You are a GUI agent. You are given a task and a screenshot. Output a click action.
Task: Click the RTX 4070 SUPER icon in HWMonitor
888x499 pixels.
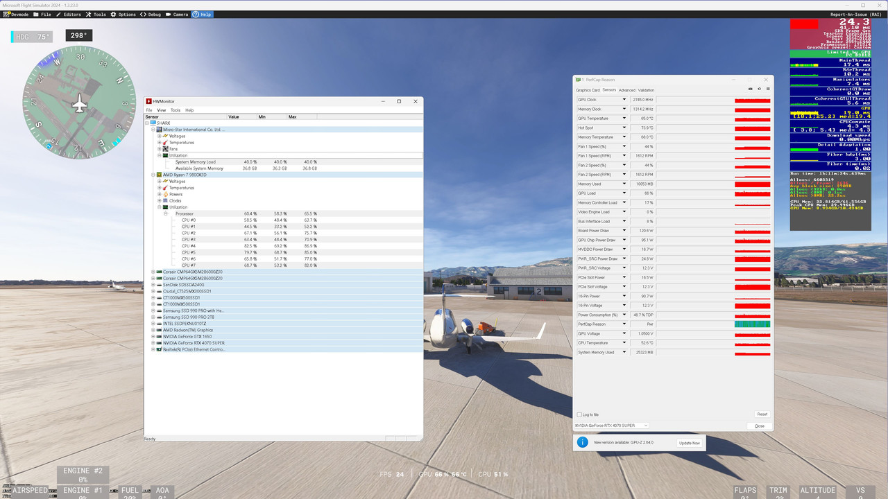coord(160,343)
